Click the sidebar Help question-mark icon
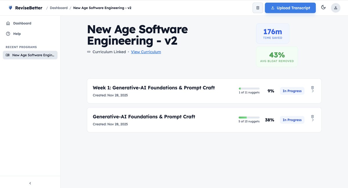Screen dimensions: 348x188 (8, 34)
